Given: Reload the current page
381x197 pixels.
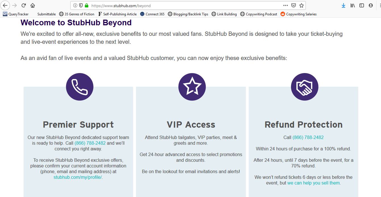Looking at the screenshot, I should coord(24,5).
